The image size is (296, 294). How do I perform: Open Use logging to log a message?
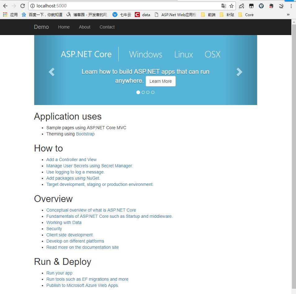tap(75, 172)
